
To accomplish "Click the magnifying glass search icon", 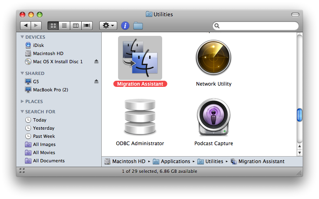I will 217,26.
